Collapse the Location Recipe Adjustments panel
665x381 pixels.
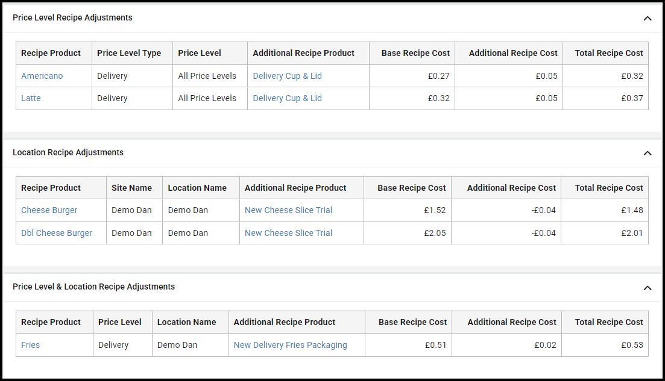pos(647,153)
